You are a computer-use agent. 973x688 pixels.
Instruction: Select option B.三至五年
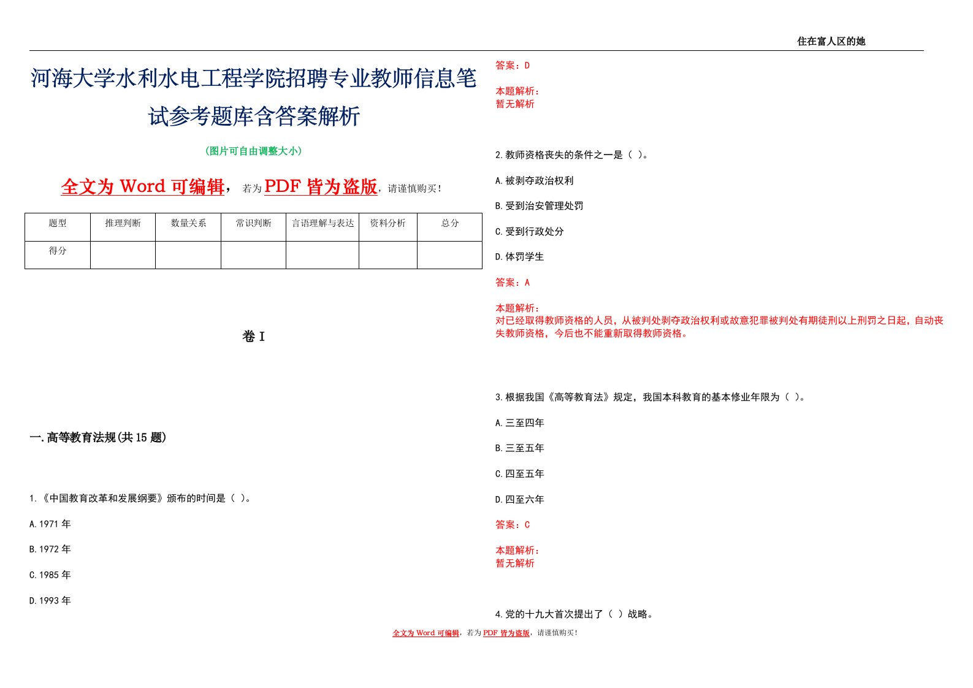coord(520,448)
